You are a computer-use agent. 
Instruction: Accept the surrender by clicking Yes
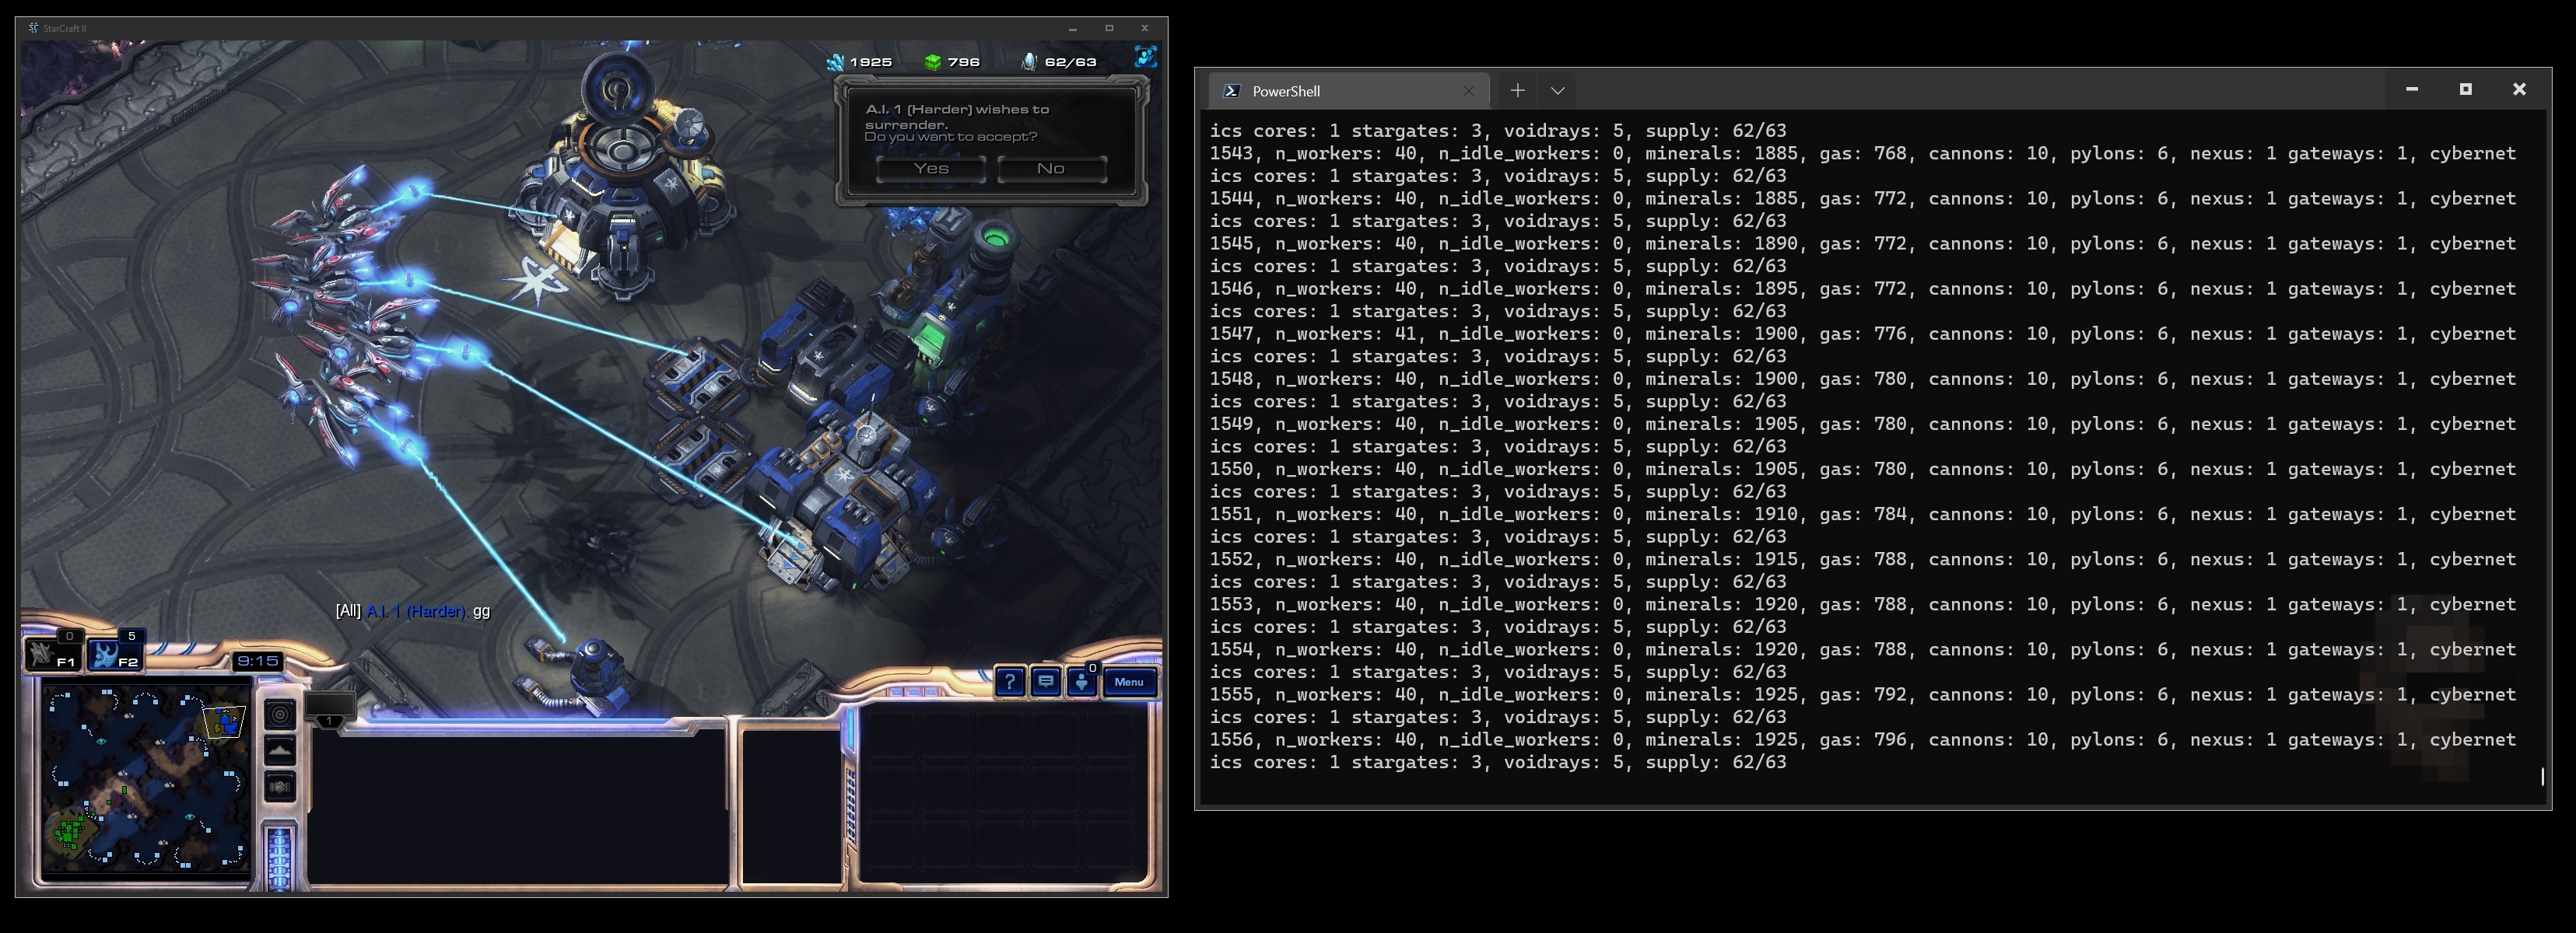930,169
